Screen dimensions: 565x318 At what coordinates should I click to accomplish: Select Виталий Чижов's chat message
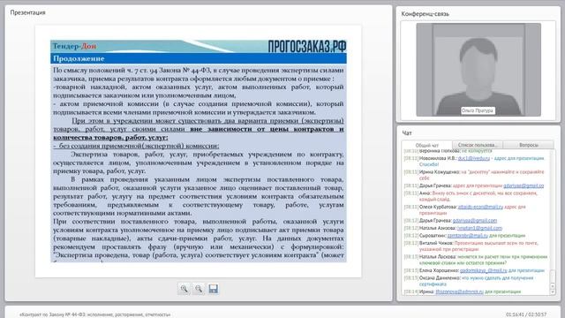tap(471, 246)
